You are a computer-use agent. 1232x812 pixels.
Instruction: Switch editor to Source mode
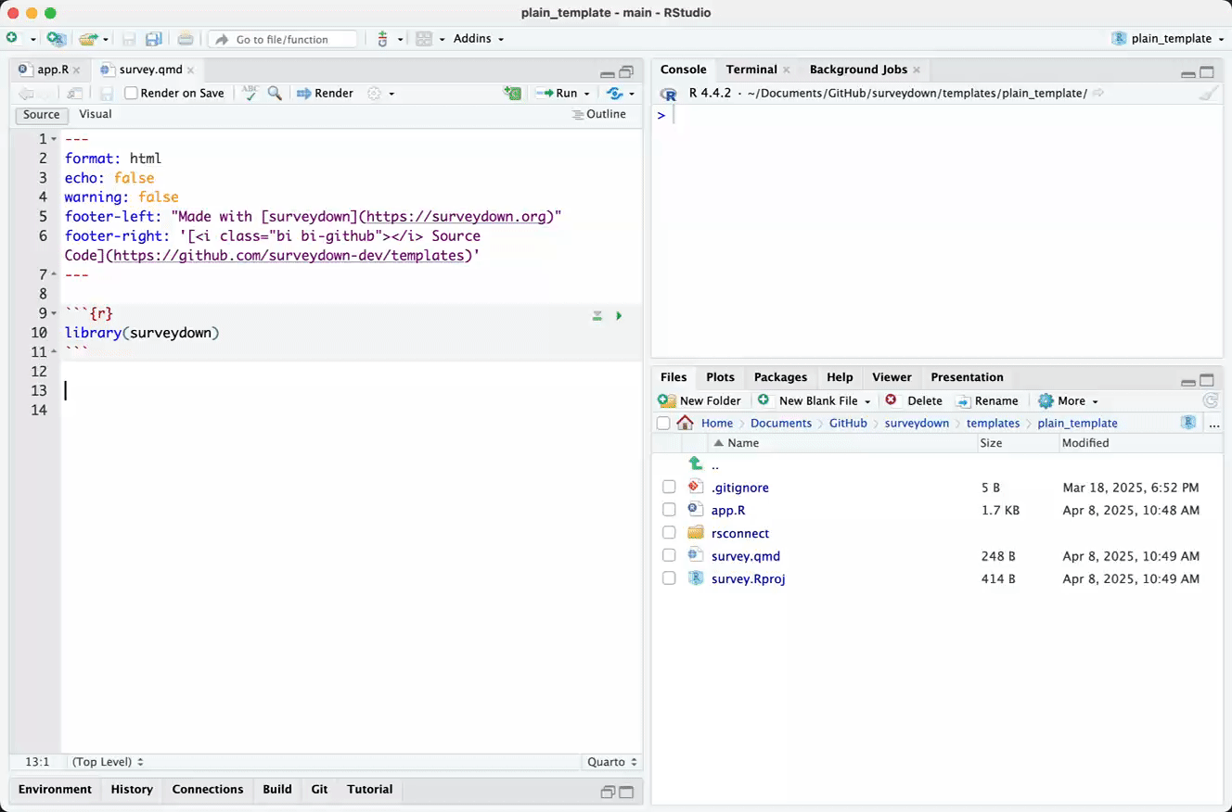[42, 115]
